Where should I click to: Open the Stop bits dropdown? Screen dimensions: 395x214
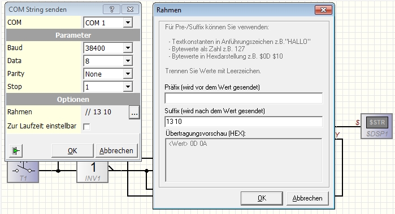click(x=128, y=87)
